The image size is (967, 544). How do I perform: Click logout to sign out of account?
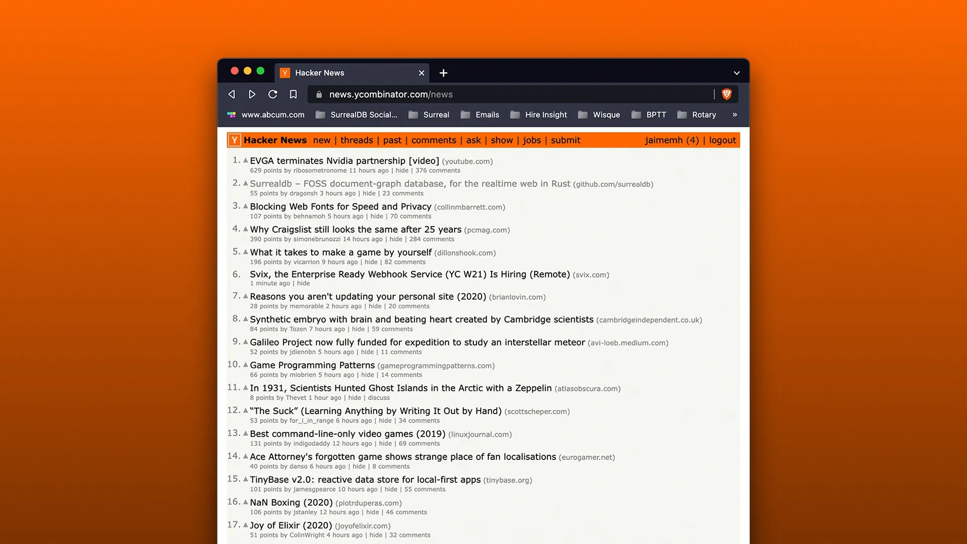coord(723,140)
